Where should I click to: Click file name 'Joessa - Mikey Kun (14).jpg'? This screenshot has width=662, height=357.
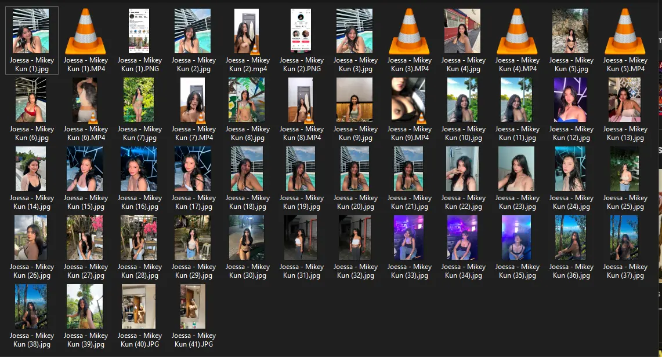pos(32,202)
